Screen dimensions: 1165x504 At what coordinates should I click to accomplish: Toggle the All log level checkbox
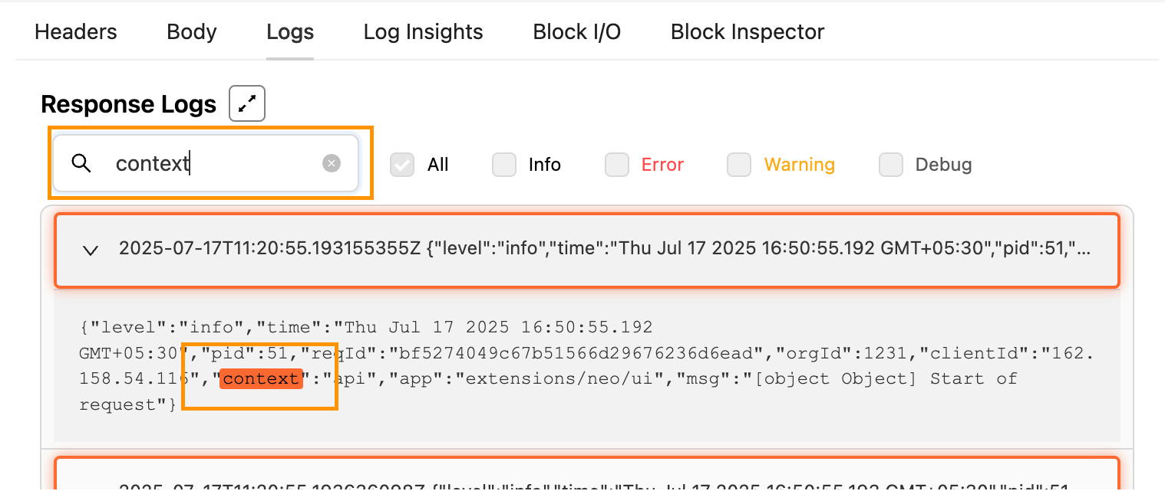point(402,165)
